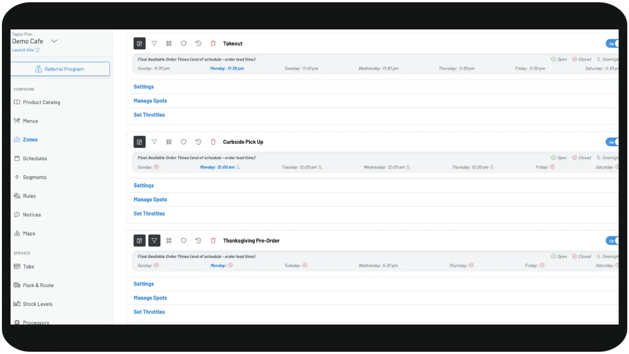Follow the Launch Site link
The image size is (629, 354).
pos(26,50)
